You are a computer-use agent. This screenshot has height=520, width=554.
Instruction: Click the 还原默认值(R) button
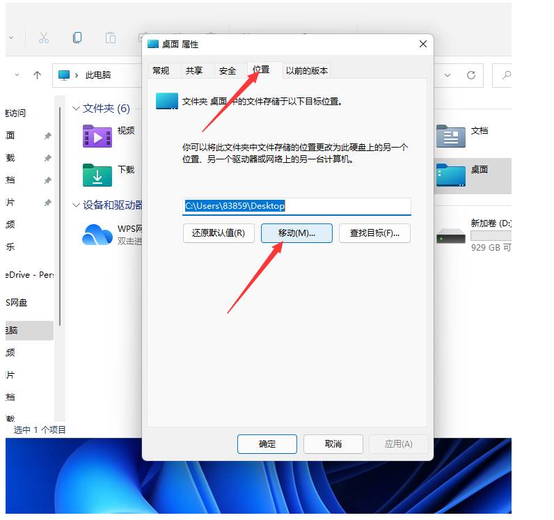[x=219, y=233]
